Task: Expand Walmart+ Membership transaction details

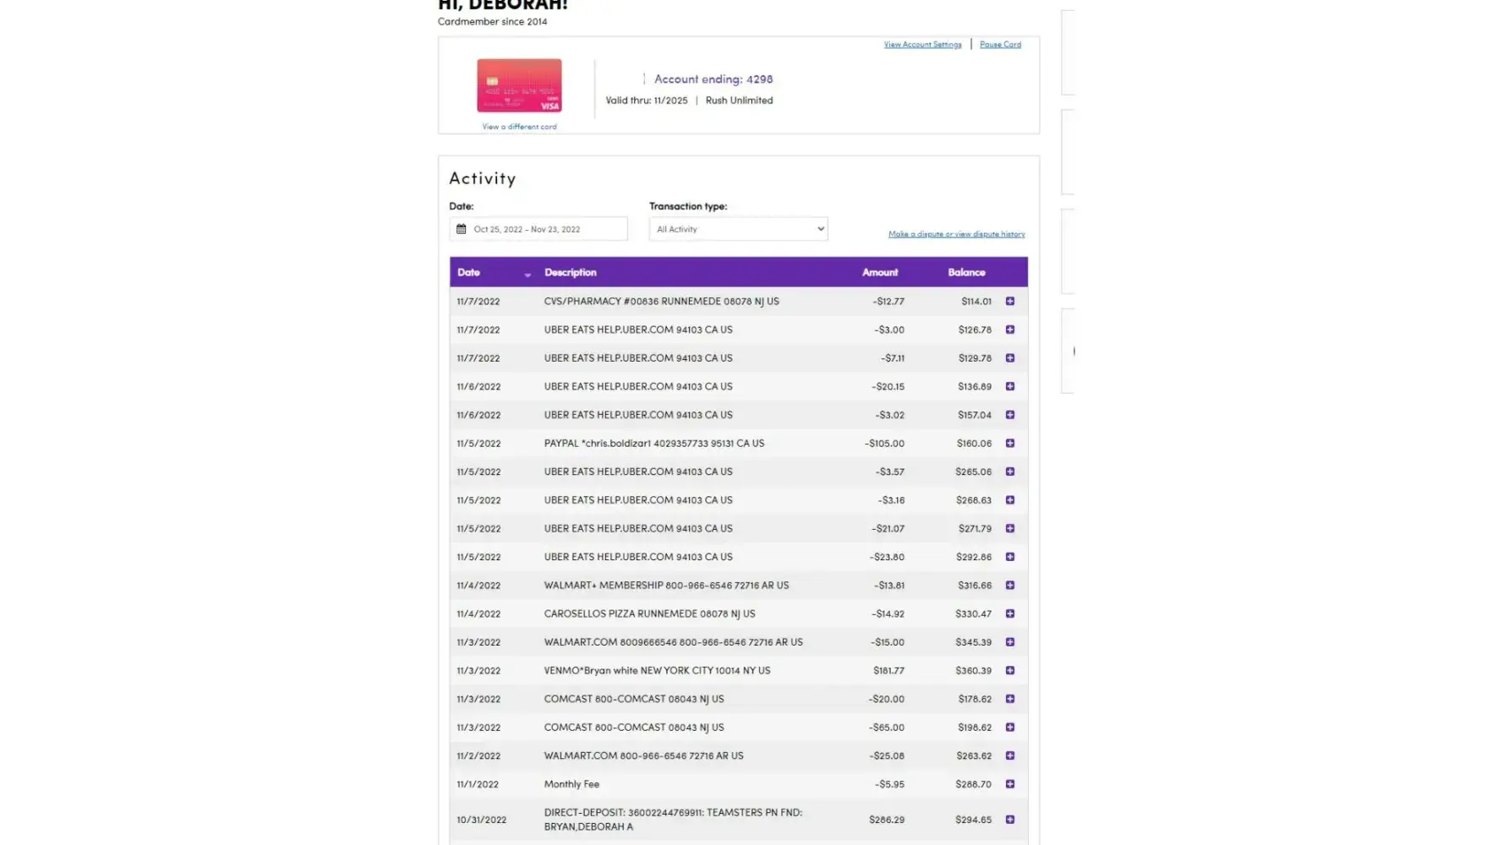Action: tap(1009, 586)
